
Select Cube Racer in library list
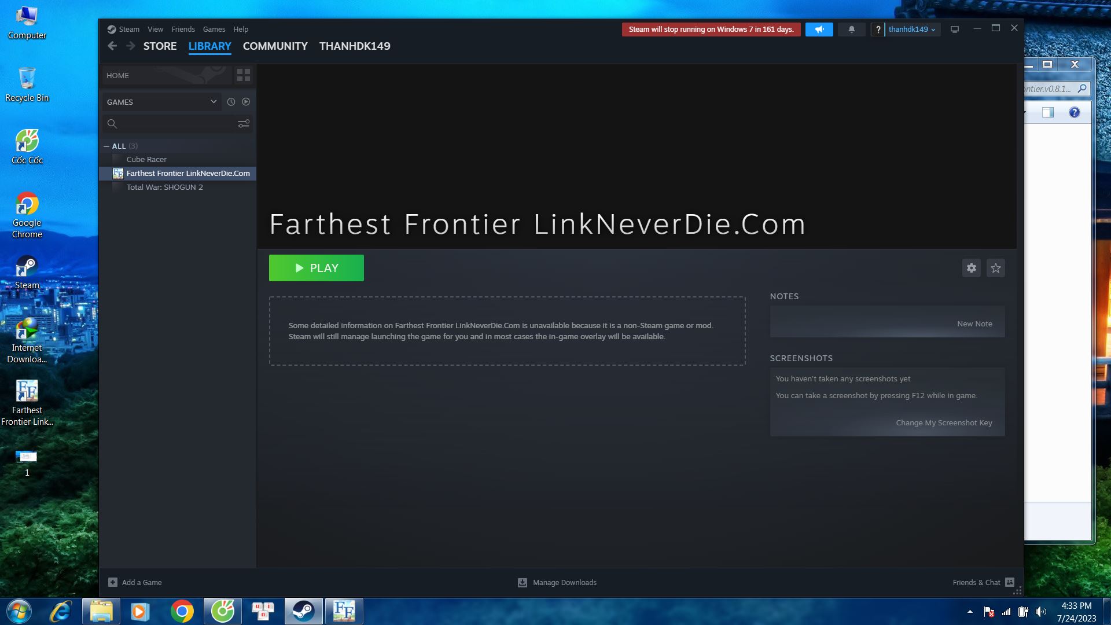[x=146, y=159]
